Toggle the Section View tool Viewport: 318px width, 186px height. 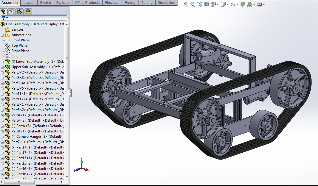point(207,4)
